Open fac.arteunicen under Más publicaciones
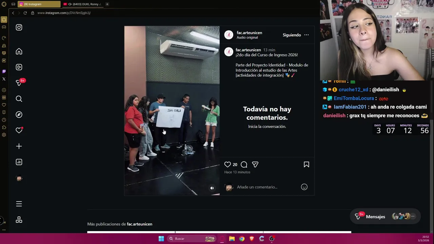The width and height of the screenshot is (434, 244). point(139,224)
